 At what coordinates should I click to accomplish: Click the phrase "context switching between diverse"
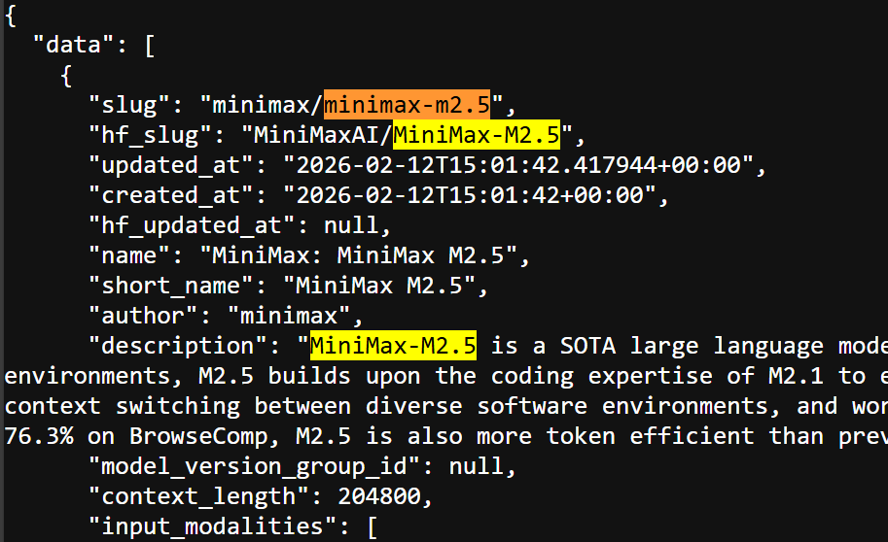tap(233, 406)
